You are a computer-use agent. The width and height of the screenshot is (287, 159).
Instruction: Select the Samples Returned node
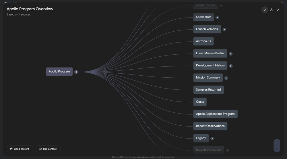pos(208,90)
